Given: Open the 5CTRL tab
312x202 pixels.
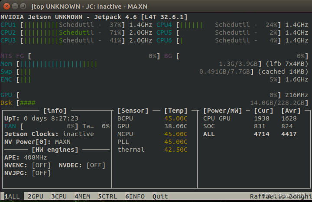Looking at the screenshot, I should pyautogui.click(x=107, y=196).
